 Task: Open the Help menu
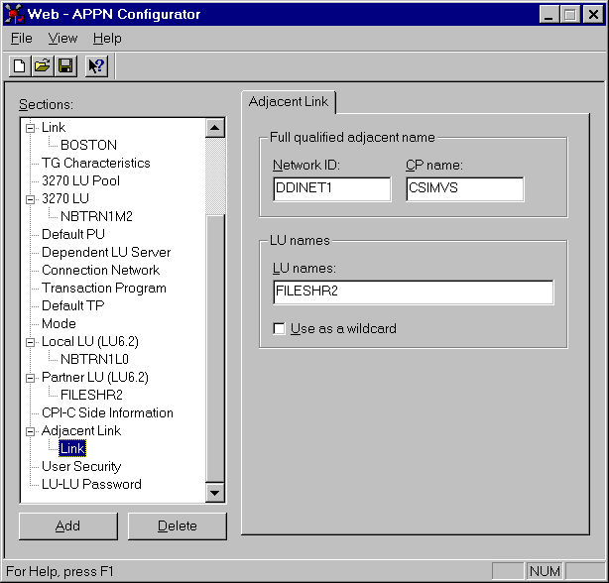(107, 39)
